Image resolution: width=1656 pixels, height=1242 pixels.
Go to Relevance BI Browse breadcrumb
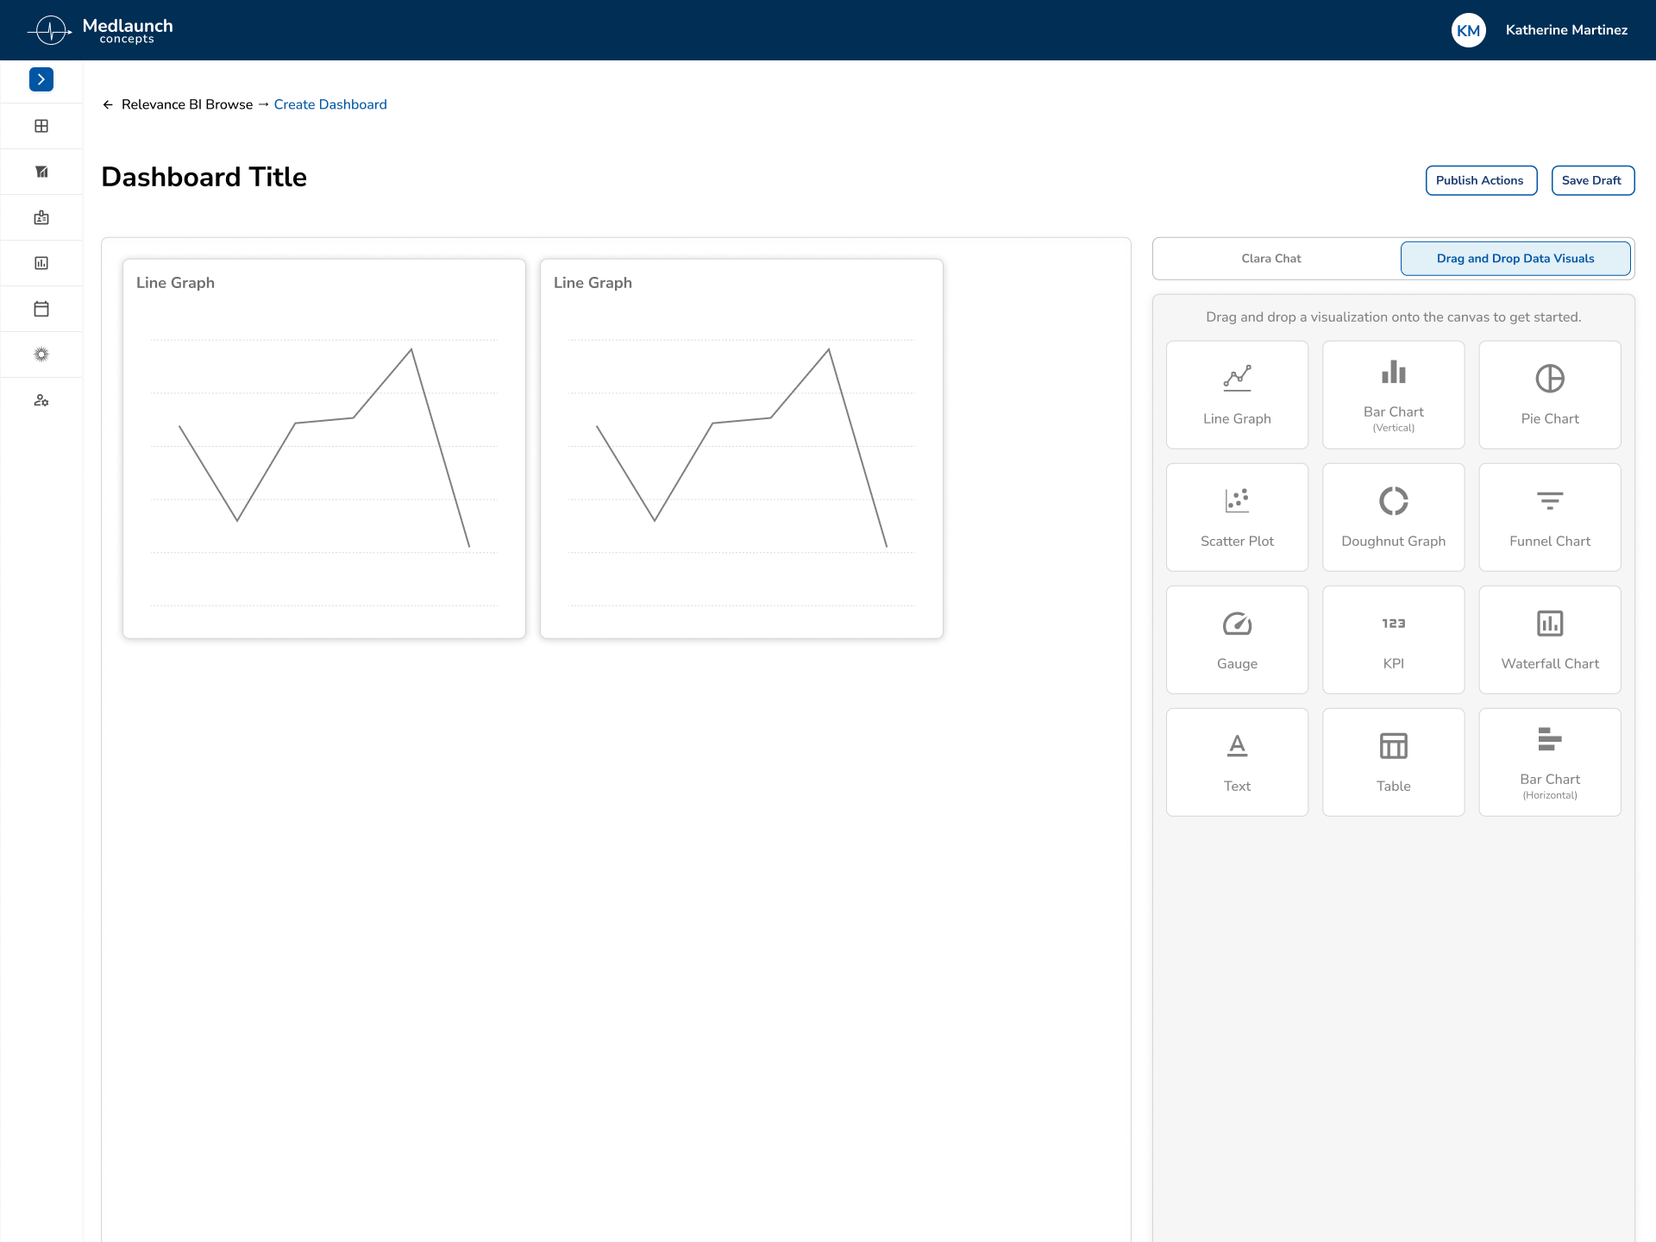187,104
